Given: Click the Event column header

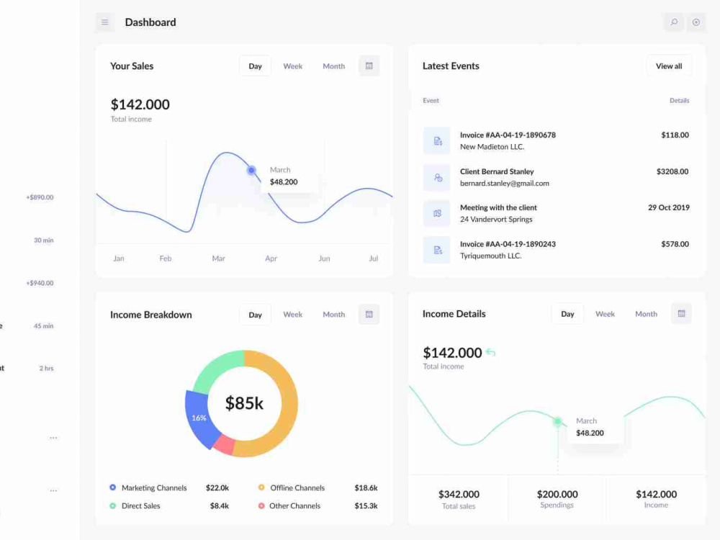Looking at the screenshot, I should pos(431,101).
